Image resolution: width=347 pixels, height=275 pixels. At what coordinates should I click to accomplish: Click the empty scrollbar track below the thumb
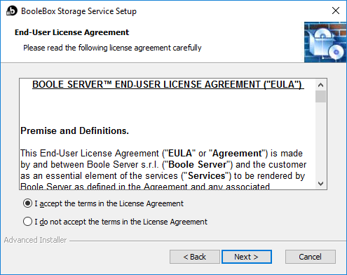coord(320,140)
